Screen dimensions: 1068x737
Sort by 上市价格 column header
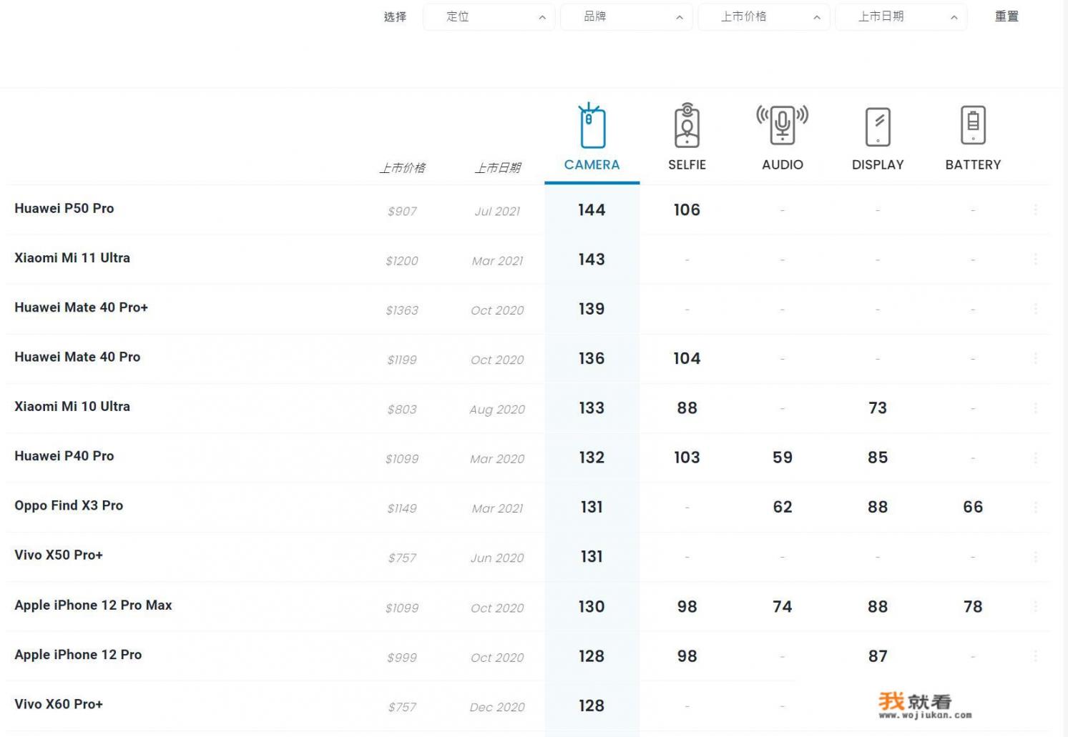[x=402, y=168]
